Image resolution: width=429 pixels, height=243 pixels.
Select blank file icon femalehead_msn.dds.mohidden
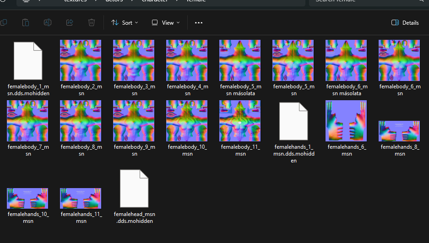point(134,189)
